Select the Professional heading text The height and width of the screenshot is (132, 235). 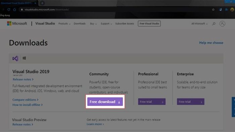[148, 74]
